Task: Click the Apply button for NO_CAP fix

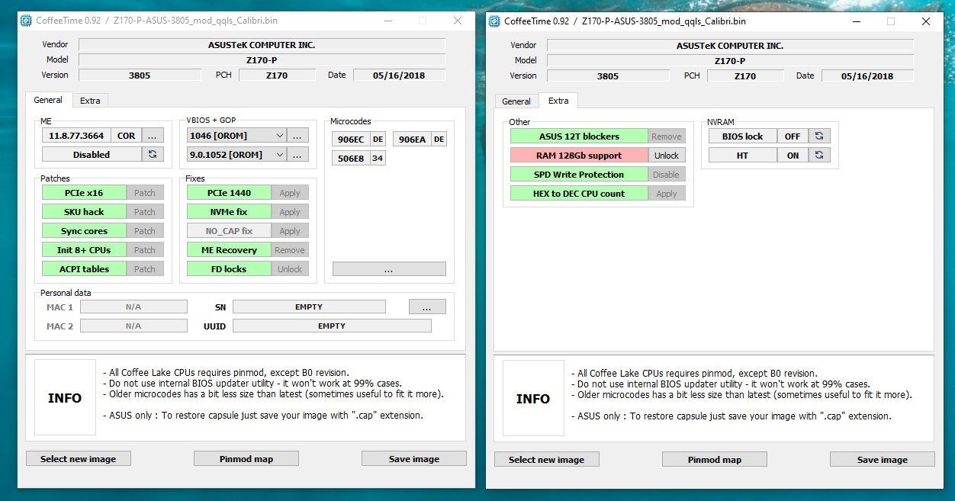Action: click(290, 231)
